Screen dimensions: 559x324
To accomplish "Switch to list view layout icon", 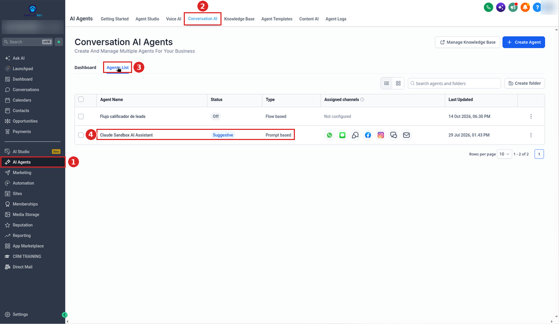I will (386, 83).
